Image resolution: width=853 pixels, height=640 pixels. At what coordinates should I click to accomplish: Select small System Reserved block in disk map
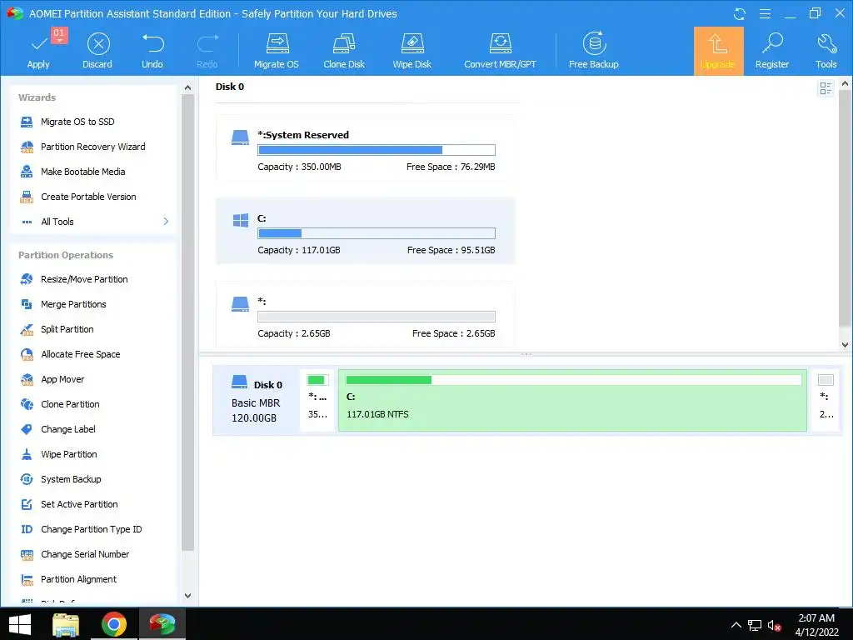coord(317,401)
